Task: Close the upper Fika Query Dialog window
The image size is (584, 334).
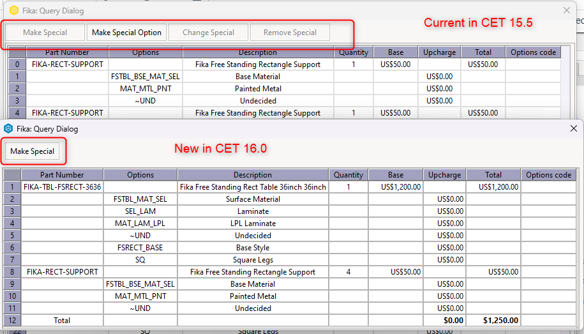Action: coord(567,10)
